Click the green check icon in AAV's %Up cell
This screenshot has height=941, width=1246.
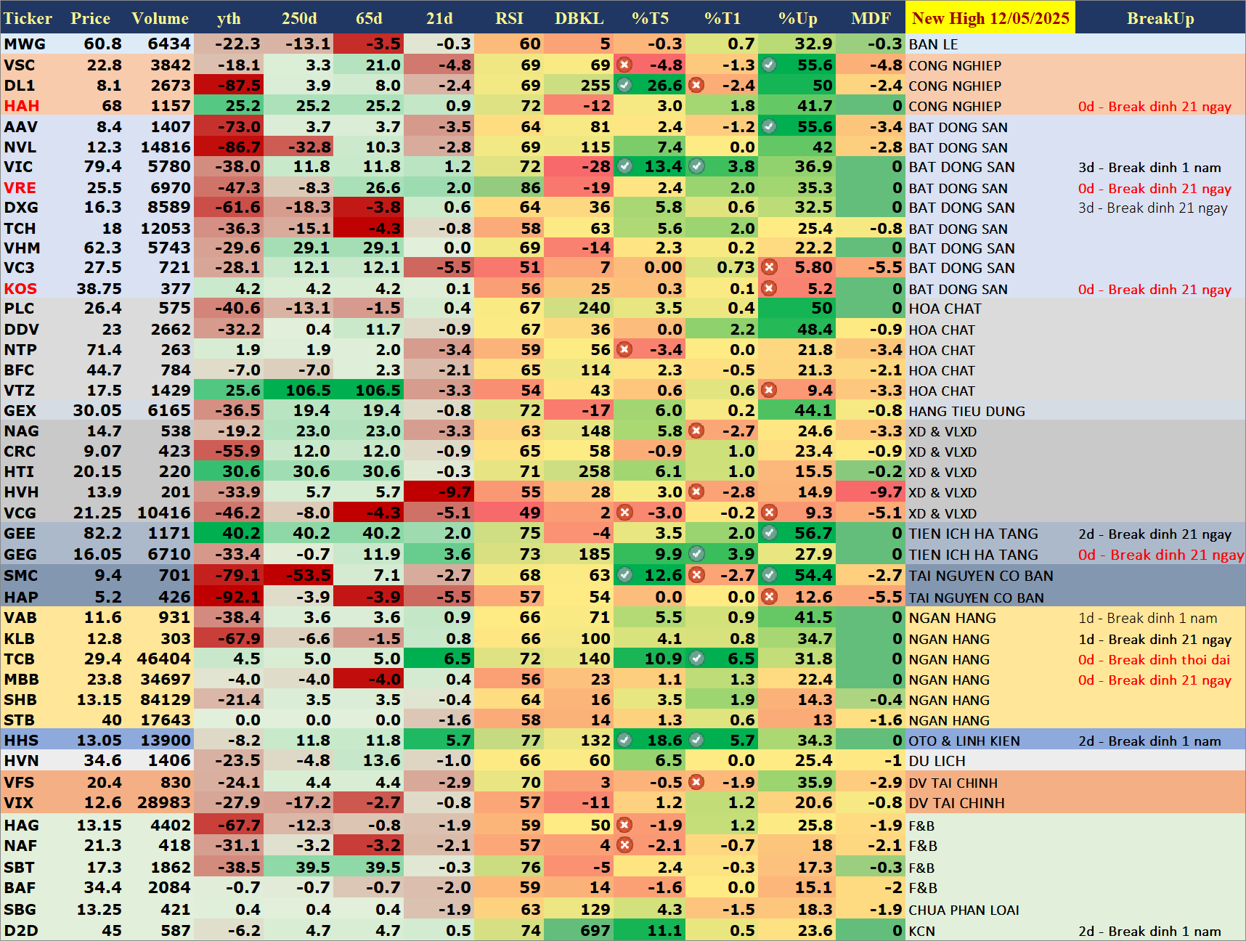769,126
